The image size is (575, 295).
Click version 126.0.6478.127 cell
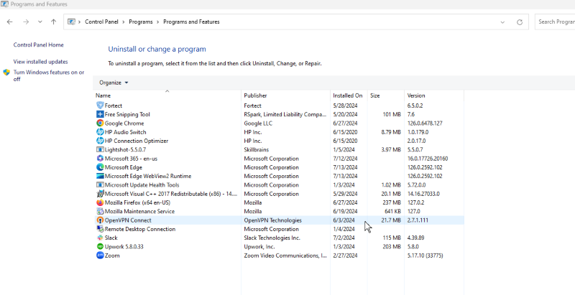coord(425,123)
